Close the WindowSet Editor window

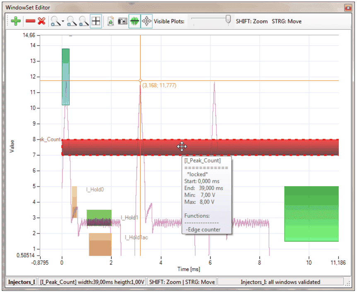[347, 8]
